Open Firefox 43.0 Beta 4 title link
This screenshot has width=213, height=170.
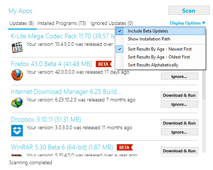coord(51,64)
